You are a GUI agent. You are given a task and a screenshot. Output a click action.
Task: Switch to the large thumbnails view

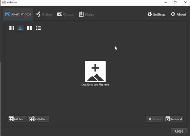(29, 28)
